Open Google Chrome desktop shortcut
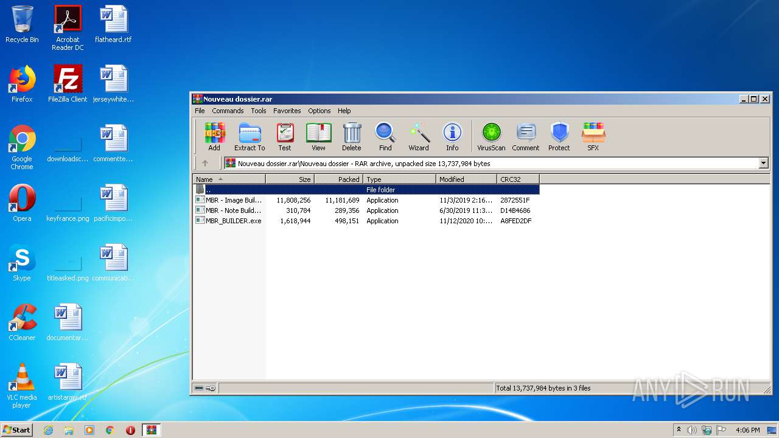The width and height of the screenshot is (779, 438). click(x=22, y=147)
